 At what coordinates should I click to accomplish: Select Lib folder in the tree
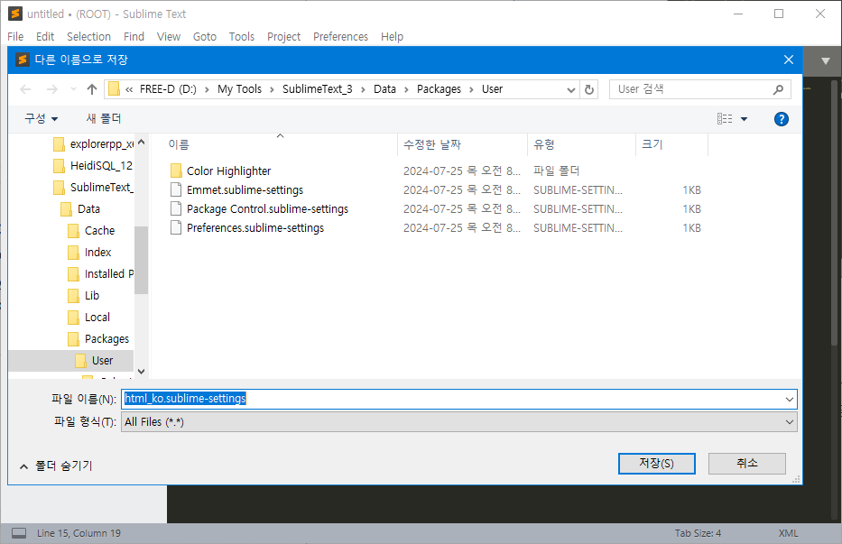pyautogui.click(x=84, y=295)
